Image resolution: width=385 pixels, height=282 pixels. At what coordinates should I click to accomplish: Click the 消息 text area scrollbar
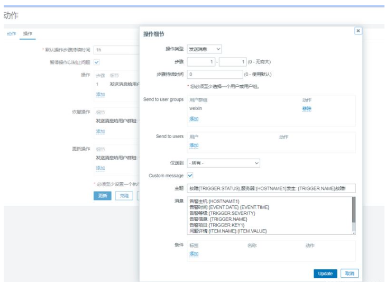[354, 210]
